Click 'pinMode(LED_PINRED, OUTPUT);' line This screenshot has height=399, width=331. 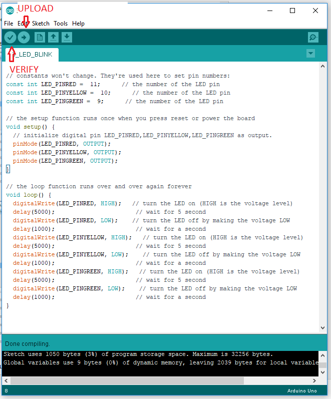click(x=62, y=144)
